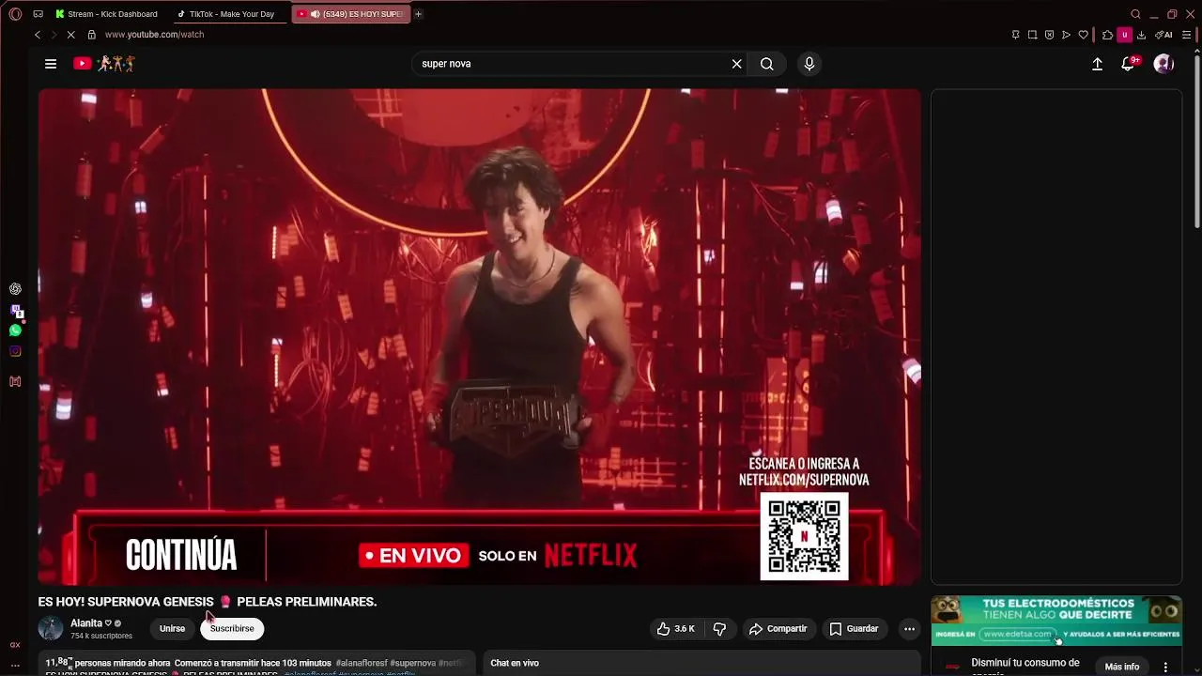
Task: Dislike the video with thumbs down
Action: (719, 628)
